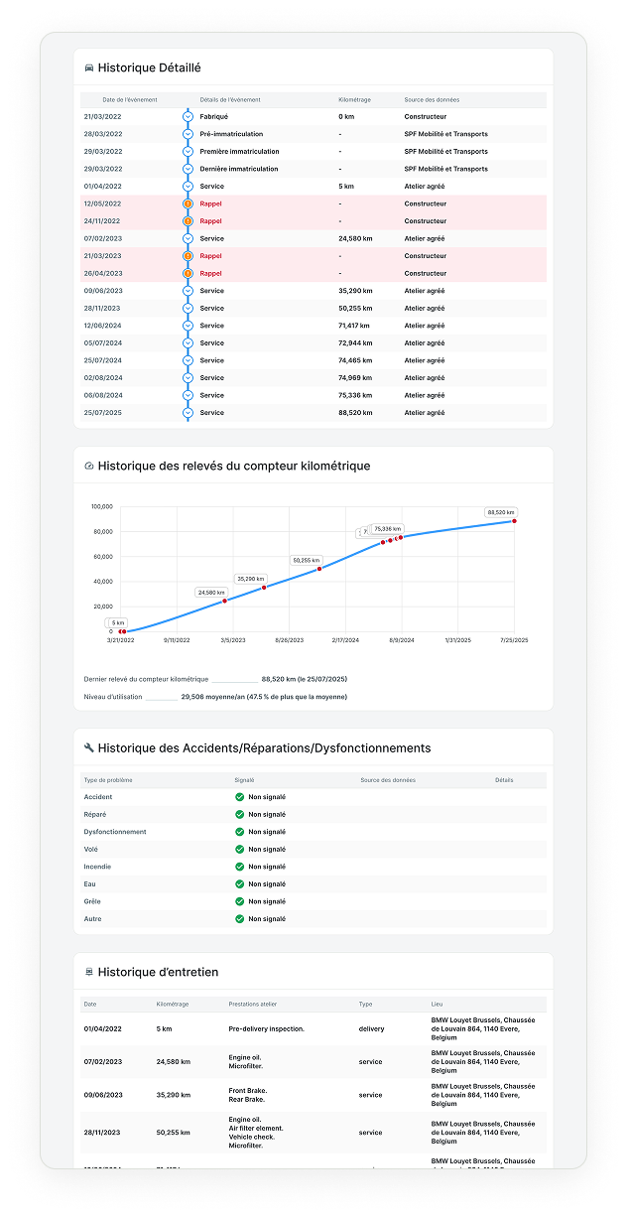Click the car icon beside Historique Détaillé
Image resolution: width=627 pixels, height=1217 pixels.
[x=89, y=68]
